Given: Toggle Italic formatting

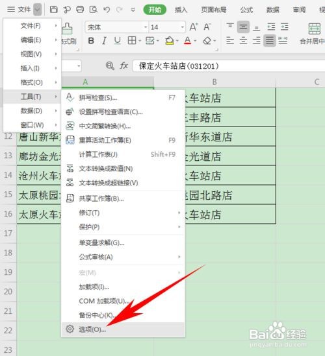Looking at the screenshot, I should 104,41.
